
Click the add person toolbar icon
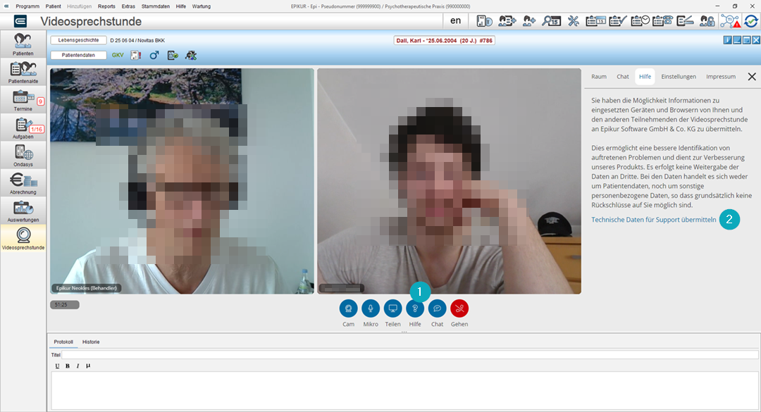pos(528,21)
